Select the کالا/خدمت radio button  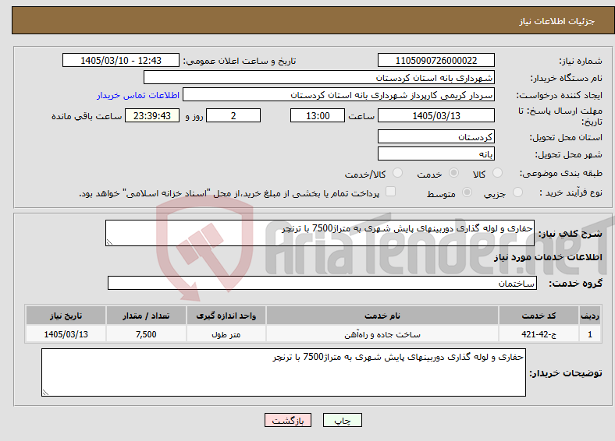pyautogui.click(x=397, y=173)
